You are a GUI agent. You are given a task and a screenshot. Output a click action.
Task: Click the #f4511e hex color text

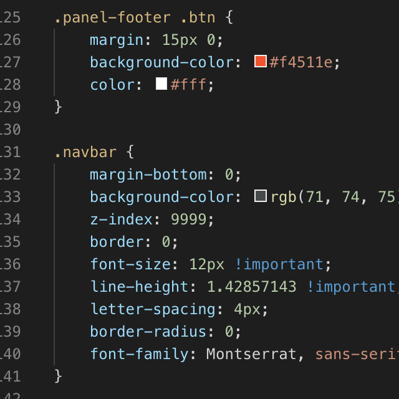click(x=301, y=62)
